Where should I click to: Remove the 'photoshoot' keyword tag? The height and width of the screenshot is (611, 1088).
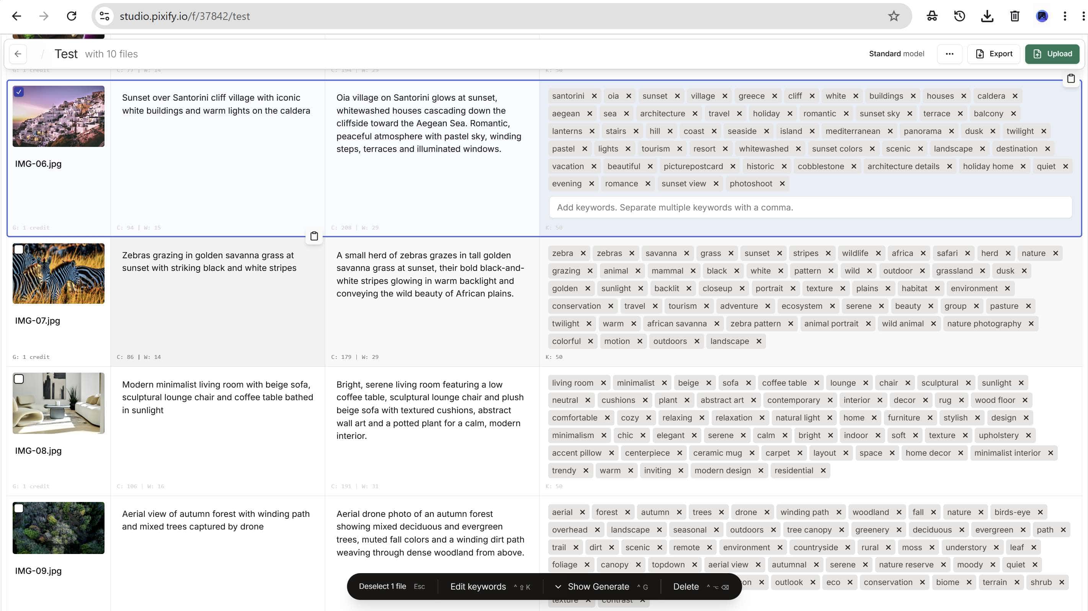click(782, 184)
